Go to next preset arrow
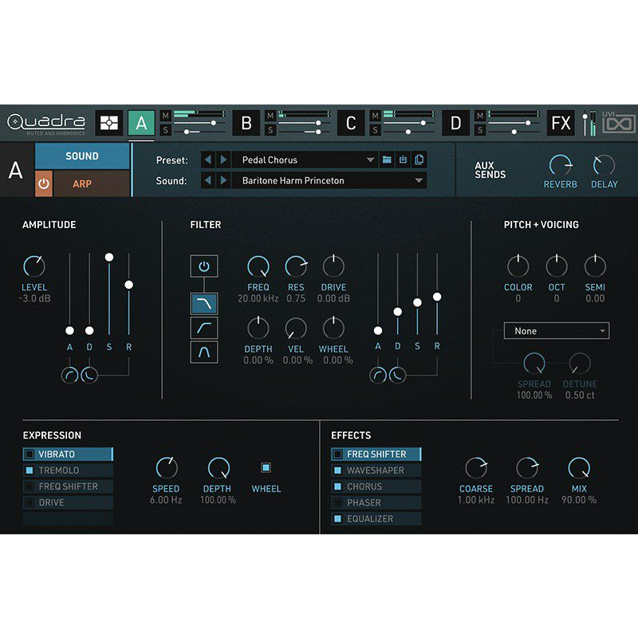Image resolution: width=638 pixels, height=638 pixels. click(x=223, y=160)
